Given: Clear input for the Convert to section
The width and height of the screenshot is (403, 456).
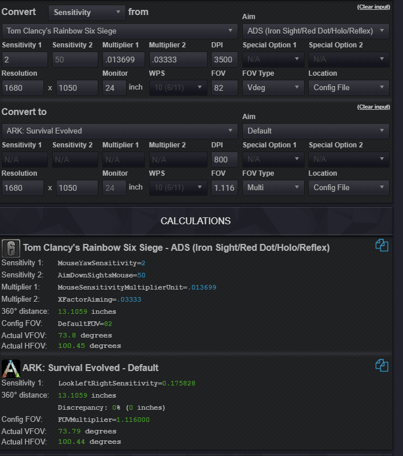Looking at the screenshot, I should point(374,107).
